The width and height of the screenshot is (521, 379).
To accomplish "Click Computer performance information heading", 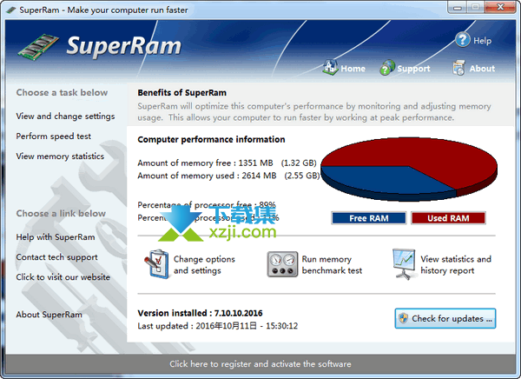I will [x=211, y=139].
